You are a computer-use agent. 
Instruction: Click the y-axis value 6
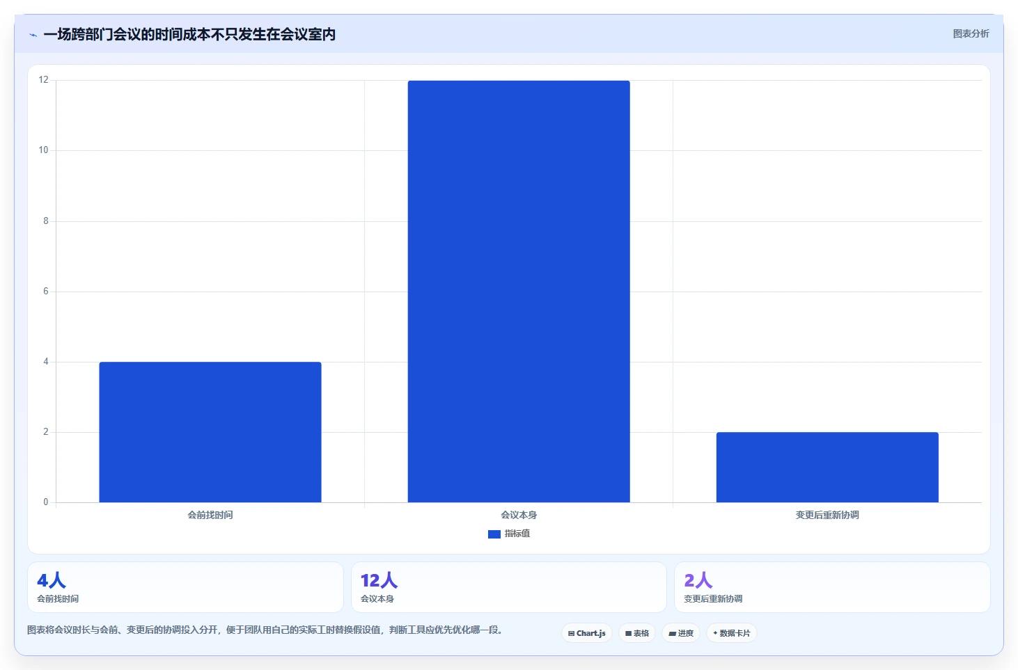(46, 292)
